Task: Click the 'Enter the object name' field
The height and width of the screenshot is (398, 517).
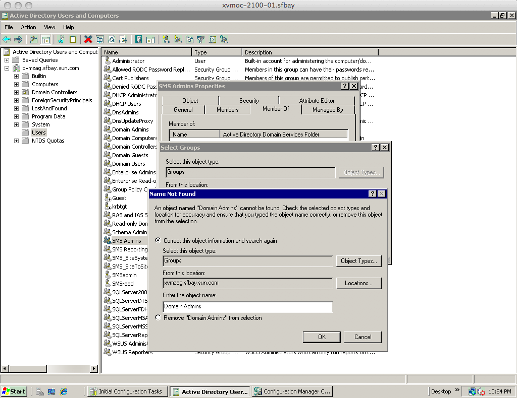Action: [247, 306]
